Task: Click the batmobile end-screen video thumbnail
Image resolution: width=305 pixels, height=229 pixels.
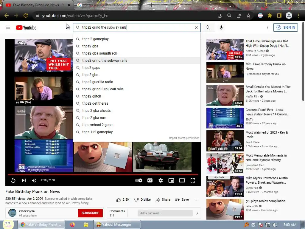Action: 162,157
